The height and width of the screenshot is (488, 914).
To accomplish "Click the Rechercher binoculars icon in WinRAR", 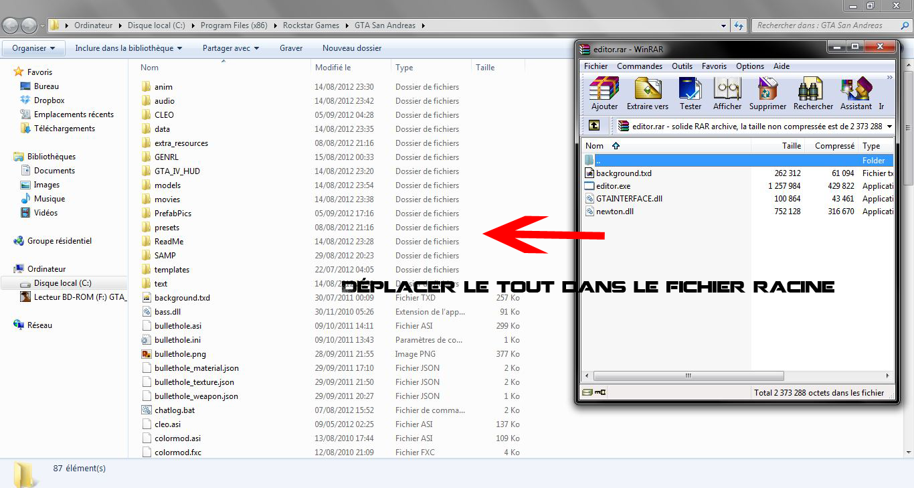I will coord(810,88).
